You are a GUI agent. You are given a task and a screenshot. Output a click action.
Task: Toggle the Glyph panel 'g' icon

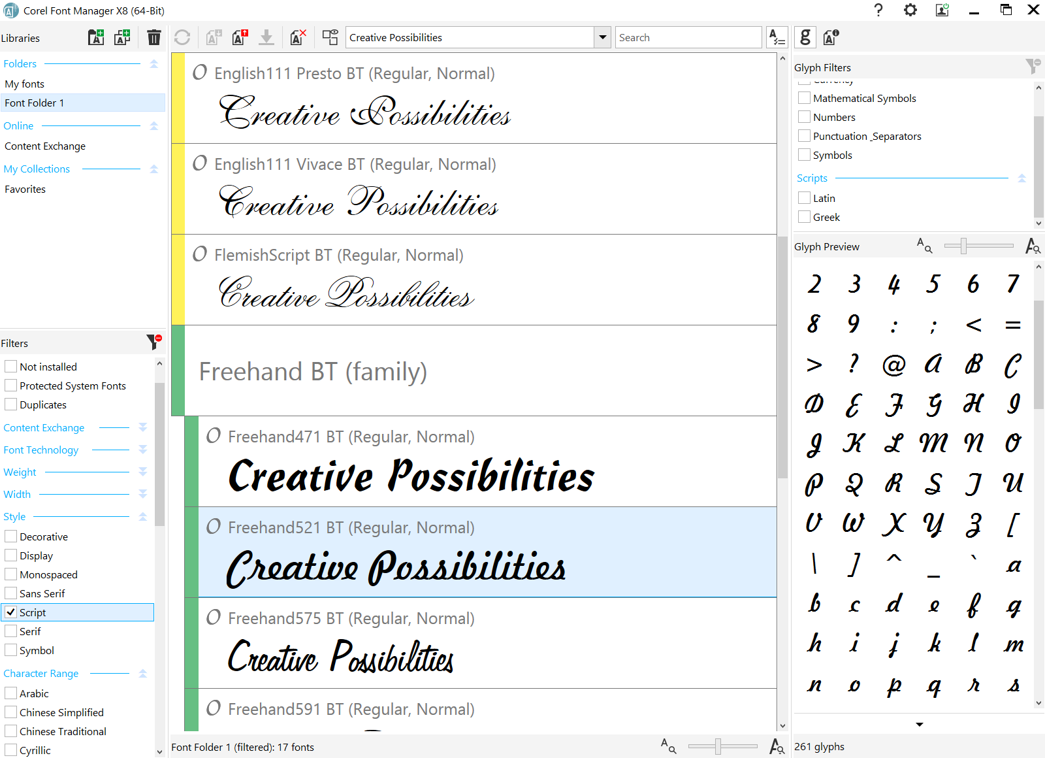(x=805, y=37)
